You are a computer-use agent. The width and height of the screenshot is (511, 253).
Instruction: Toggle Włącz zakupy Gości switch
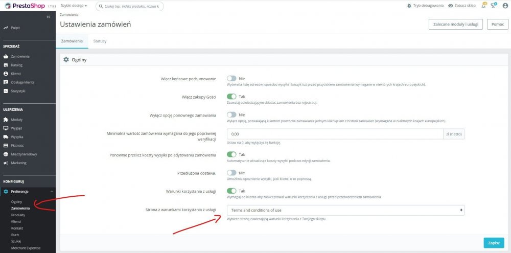(231, 97)
